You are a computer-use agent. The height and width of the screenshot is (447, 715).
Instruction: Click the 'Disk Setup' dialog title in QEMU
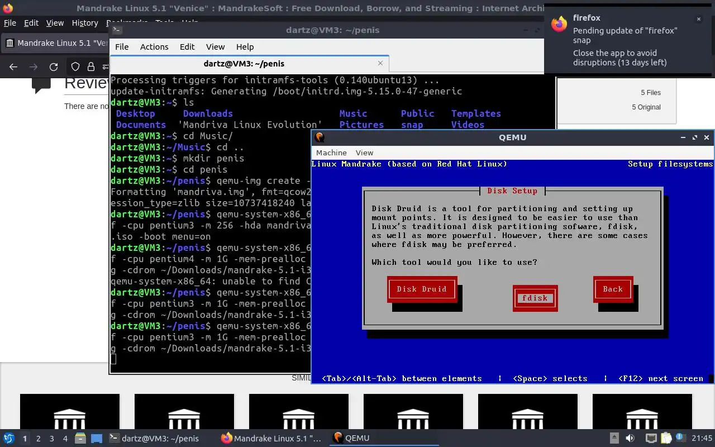click(x=512, y=191)
